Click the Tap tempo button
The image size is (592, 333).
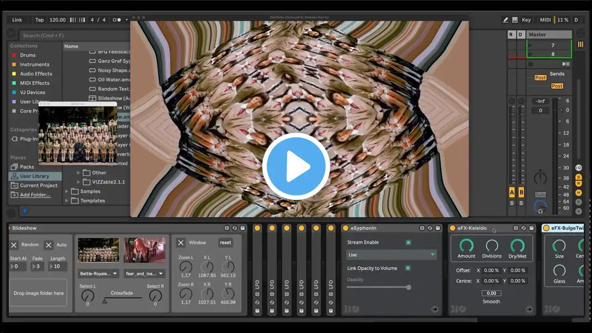40,20
